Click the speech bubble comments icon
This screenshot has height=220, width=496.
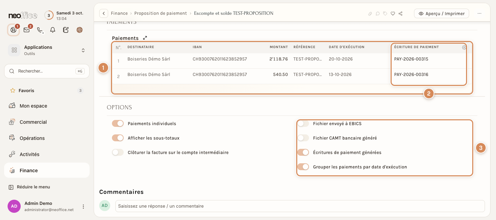point(378,14)
